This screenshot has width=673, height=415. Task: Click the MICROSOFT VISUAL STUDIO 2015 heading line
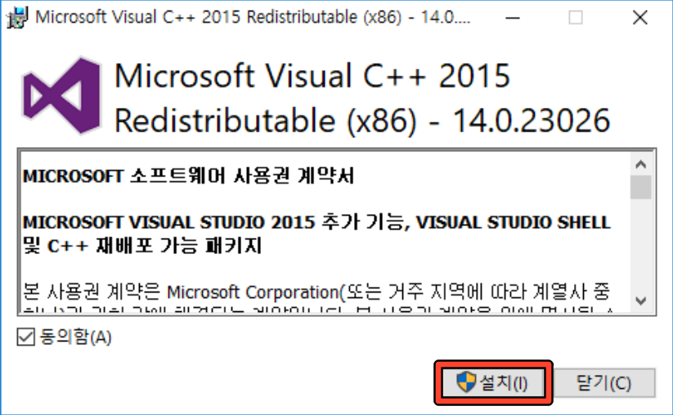(x=316, y=222)
